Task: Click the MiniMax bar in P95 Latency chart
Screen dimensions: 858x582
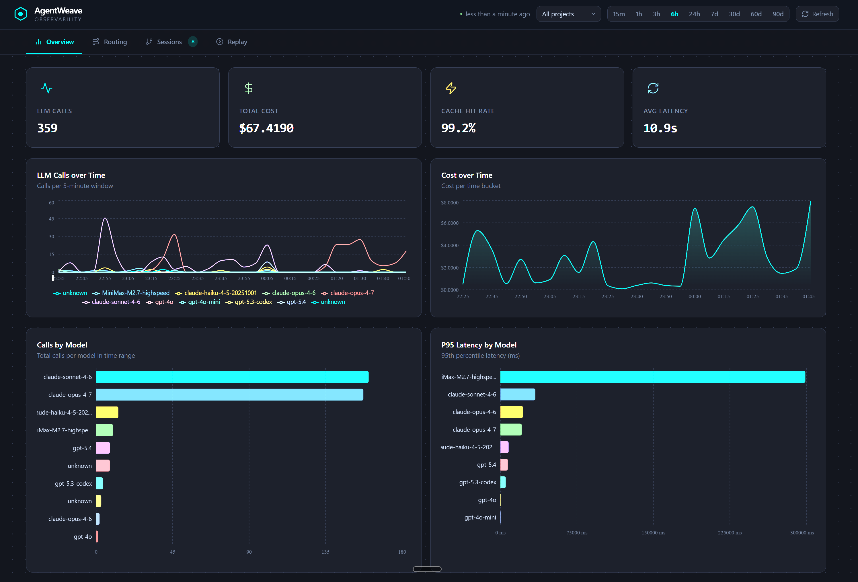Action: point(653,377)
